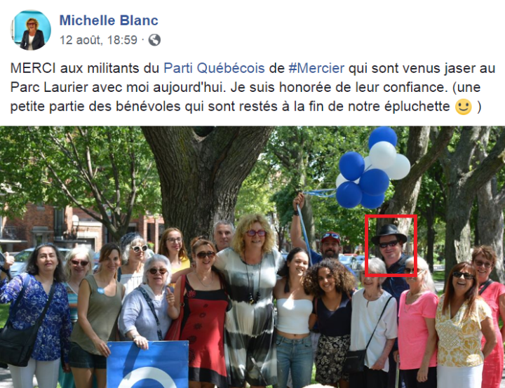The height and width of the screenshot is (388, 505).
Task: Click the person in black-and-white striped dress
Action: [x=251, y=300]
